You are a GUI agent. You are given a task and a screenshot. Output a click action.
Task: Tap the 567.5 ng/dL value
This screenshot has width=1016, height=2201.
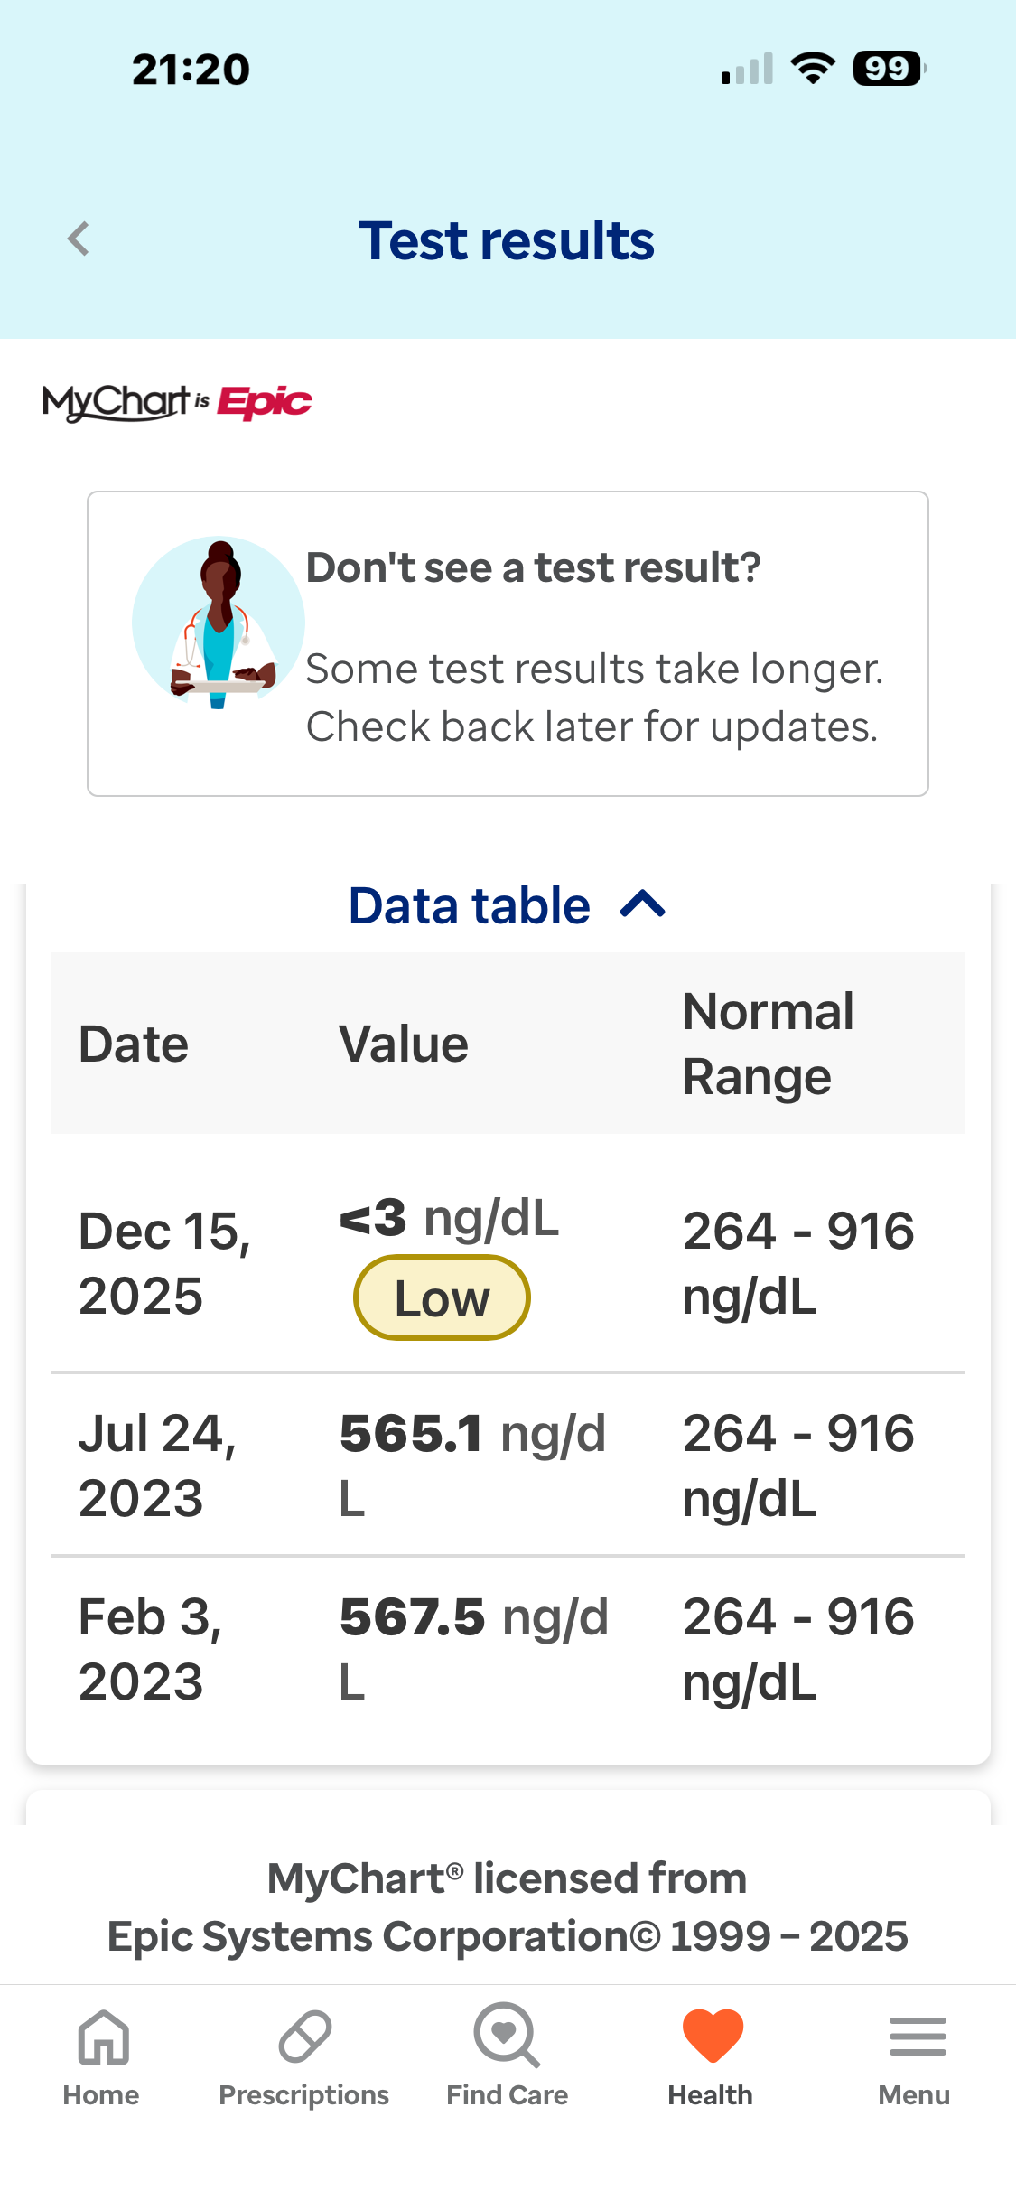click(x=473, y=1647)
